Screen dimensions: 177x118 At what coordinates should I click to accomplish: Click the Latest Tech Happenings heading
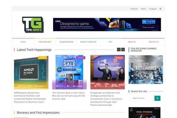pyautogui.click(x=34, y=50)
